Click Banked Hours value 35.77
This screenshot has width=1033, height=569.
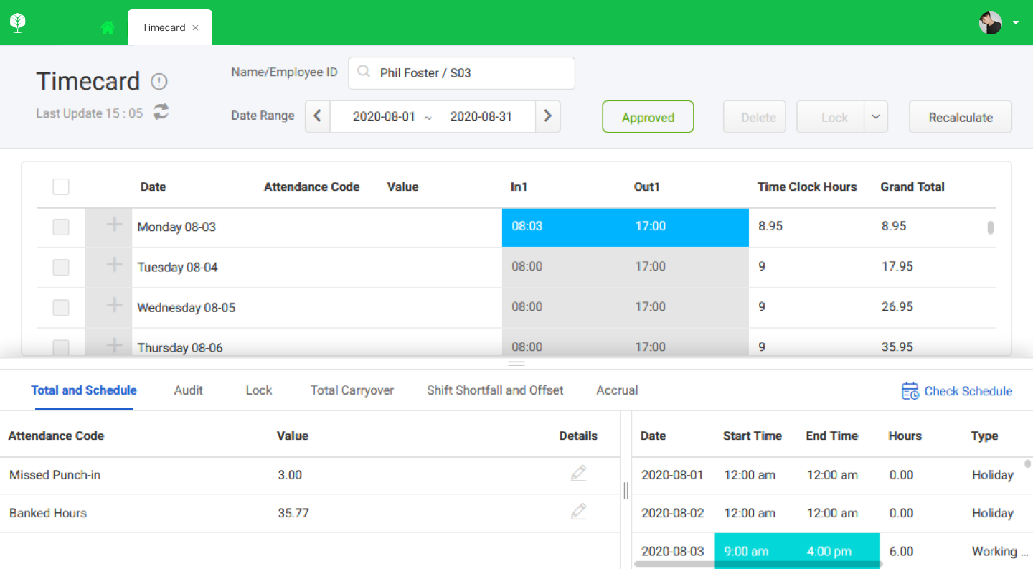293,513
